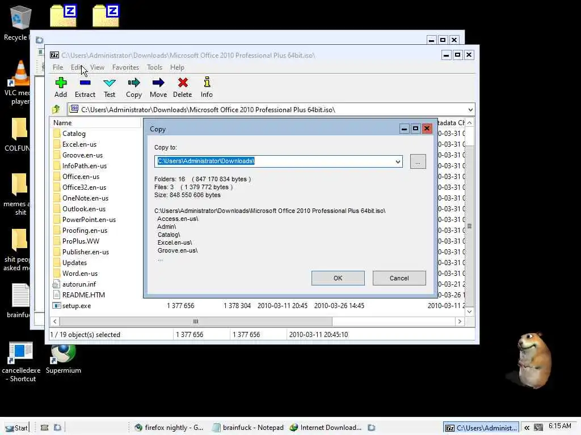This screenshot has width=581, height=435.
Task: Select the Office.en-us folder
Action: [81, 177]
